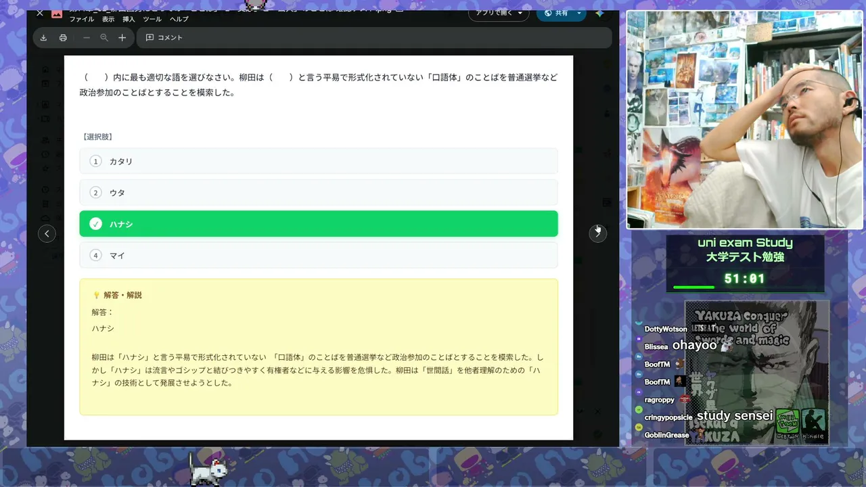Click the magnifier zoom reset icon
Viewport: 866px width, 487px height.
pos(104,38)
